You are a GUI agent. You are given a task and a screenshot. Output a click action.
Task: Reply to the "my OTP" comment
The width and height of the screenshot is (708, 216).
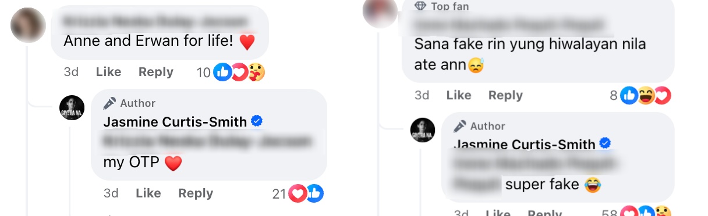(x=196, y=193)
